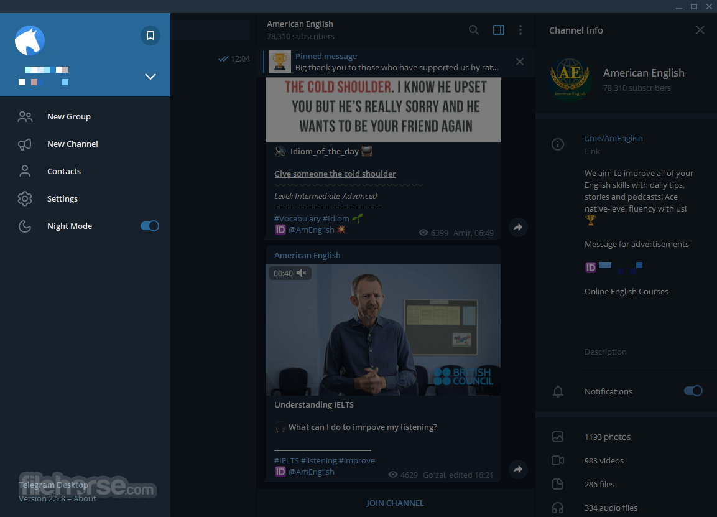Click the New Channel megaphone icon
717x517 pixels.
(x=25, y=144)
